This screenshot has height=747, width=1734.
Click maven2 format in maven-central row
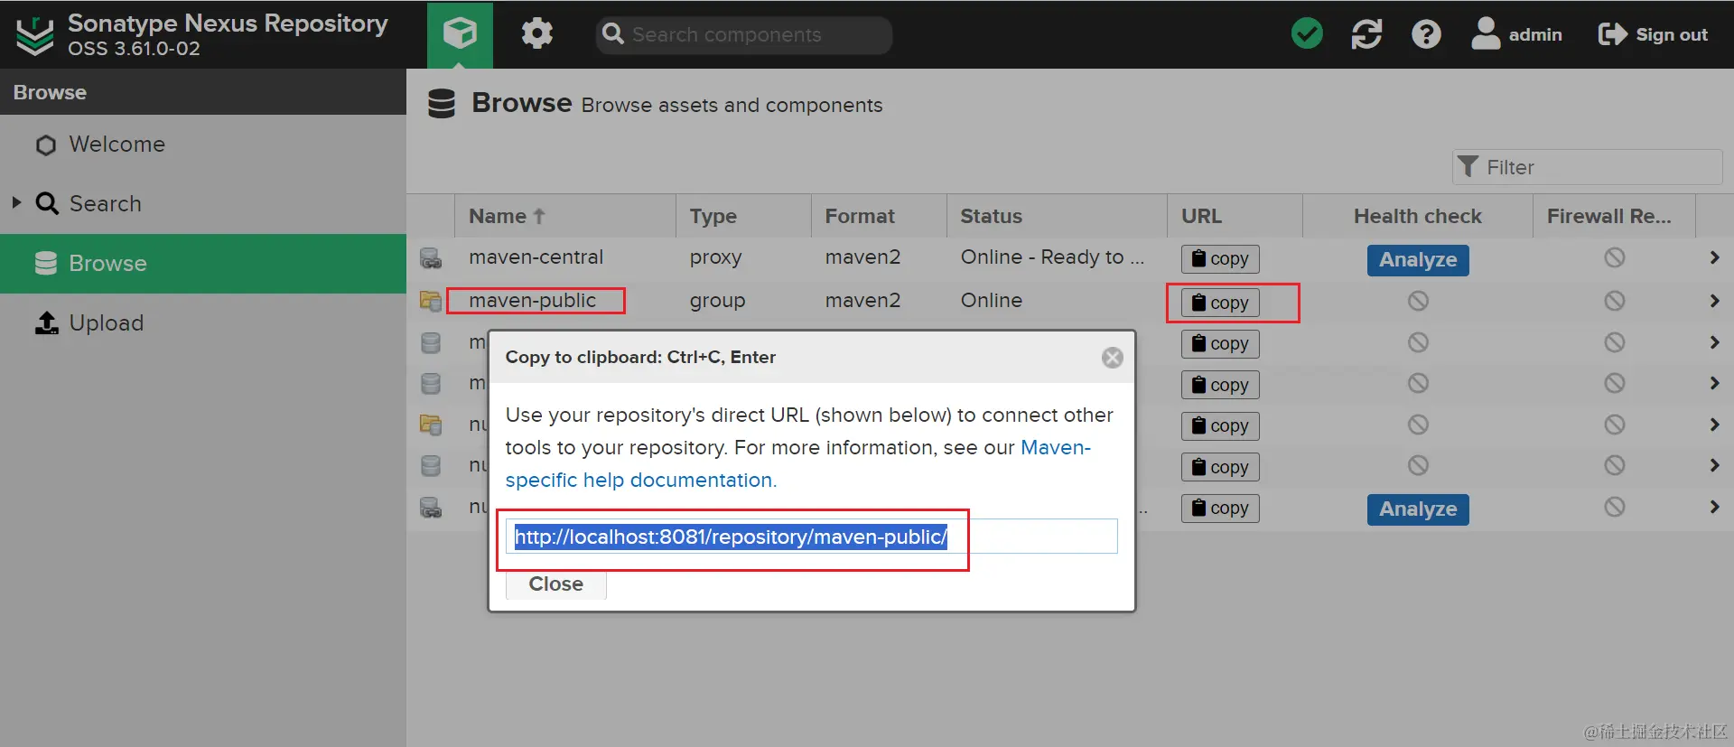point(862,257)
